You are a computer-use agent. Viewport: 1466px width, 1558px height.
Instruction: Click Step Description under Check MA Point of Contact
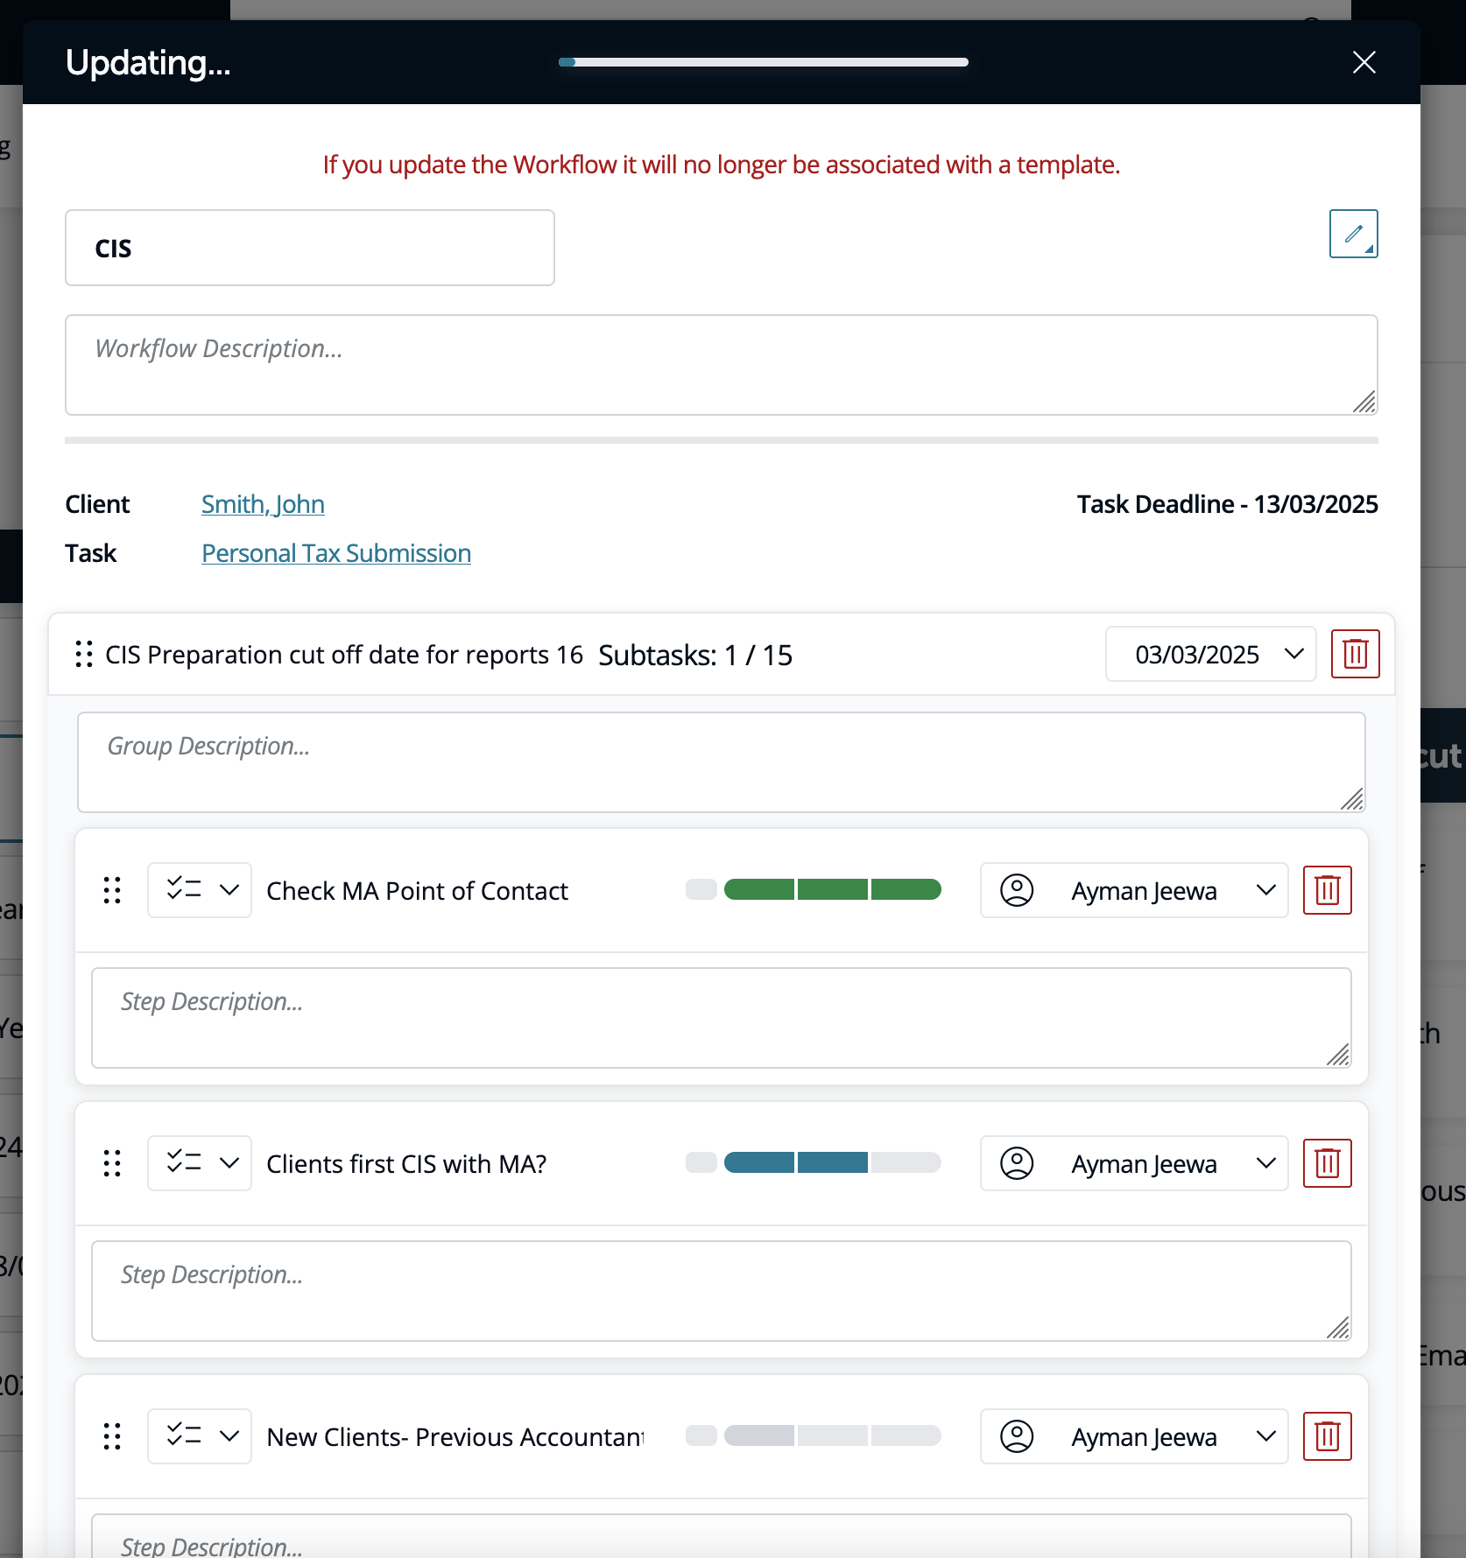pyautogui.click(x=721, y=1018)
